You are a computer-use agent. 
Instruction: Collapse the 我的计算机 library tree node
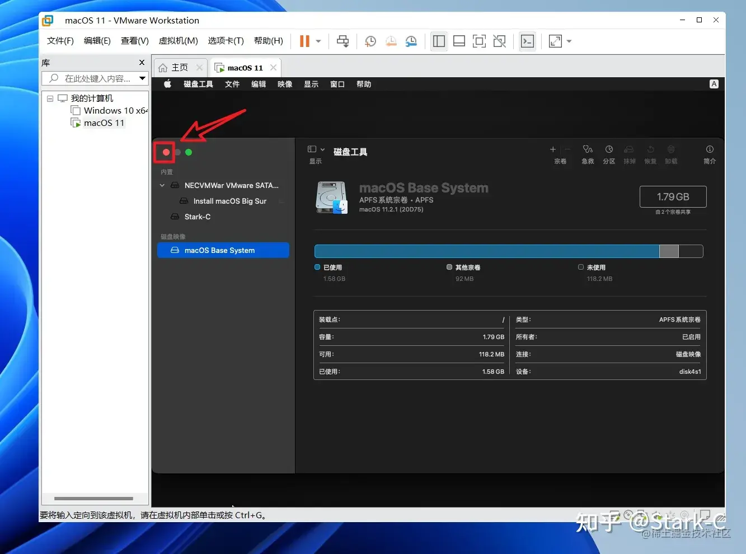click(x=50, y=98)
